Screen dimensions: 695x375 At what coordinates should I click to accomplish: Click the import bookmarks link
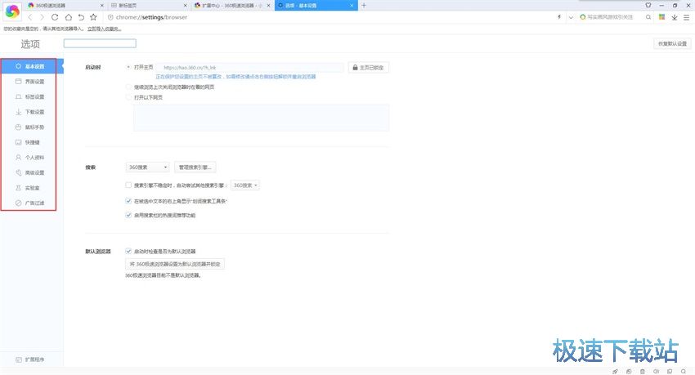coord(104,29)
